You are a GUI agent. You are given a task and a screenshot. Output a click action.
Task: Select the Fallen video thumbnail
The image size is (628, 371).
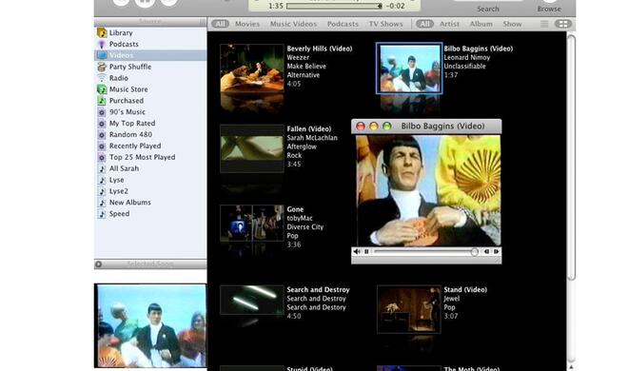coord(252,148)
